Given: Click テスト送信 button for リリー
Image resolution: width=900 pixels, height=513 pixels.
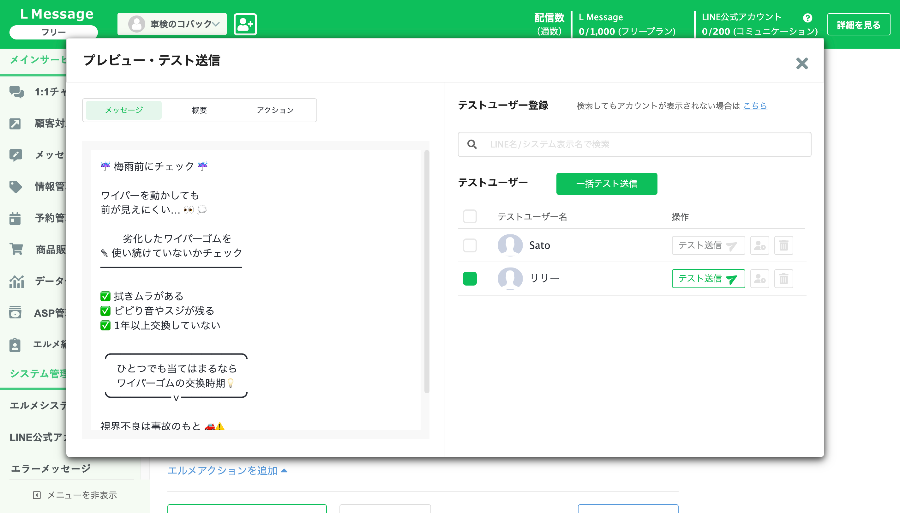Looking at the screenshot, I should click(x=708, y=279).
